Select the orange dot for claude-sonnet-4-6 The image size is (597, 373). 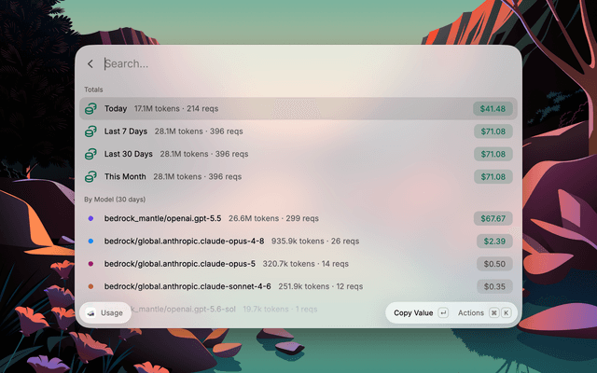click(x=90, y=286)
